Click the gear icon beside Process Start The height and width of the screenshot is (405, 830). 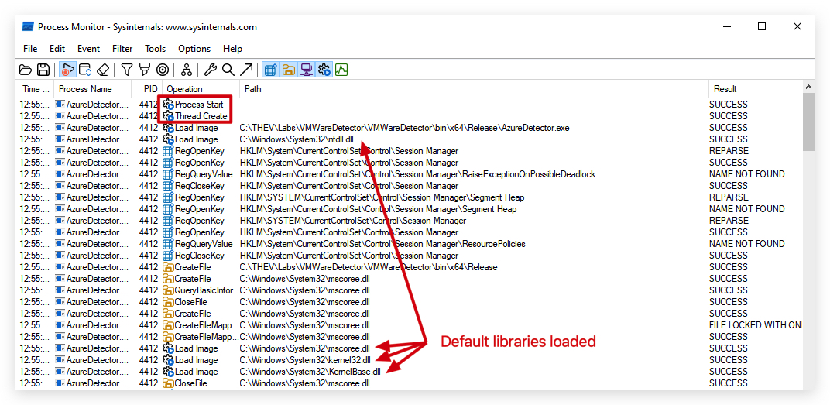[x=168, y=105]
